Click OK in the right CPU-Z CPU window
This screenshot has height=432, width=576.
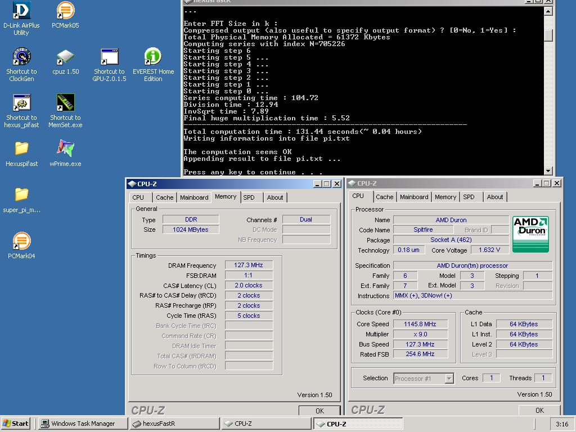click(539, 410)
